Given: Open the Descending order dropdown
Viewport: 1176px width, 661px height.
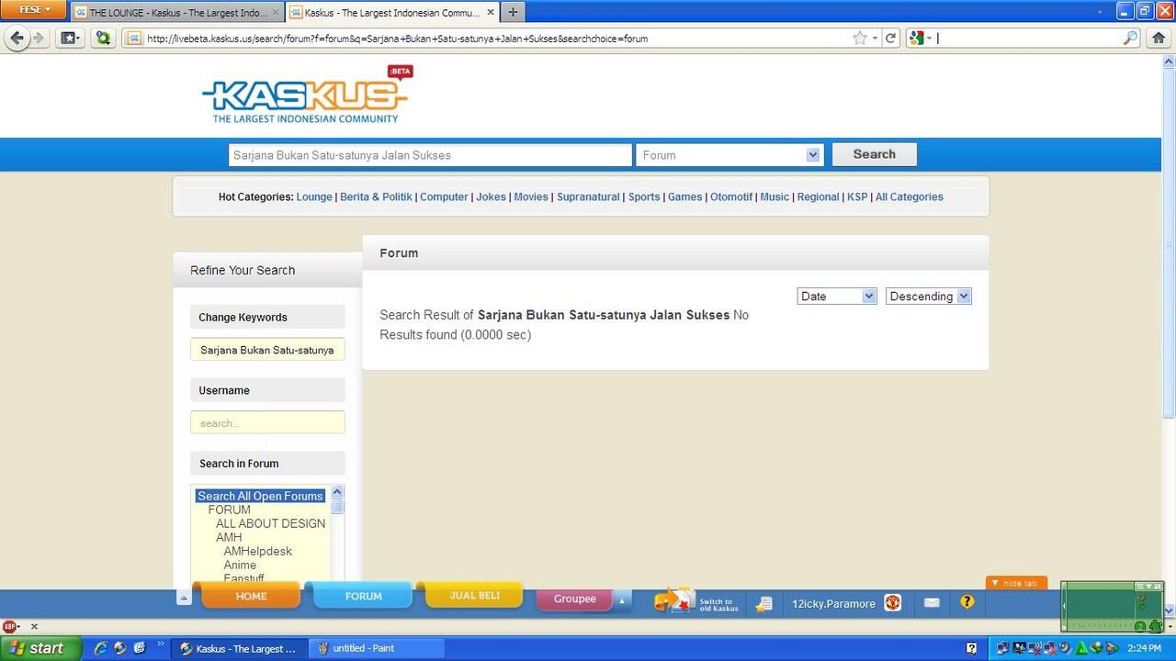Looking at the screenshot, I should (928, 296).
